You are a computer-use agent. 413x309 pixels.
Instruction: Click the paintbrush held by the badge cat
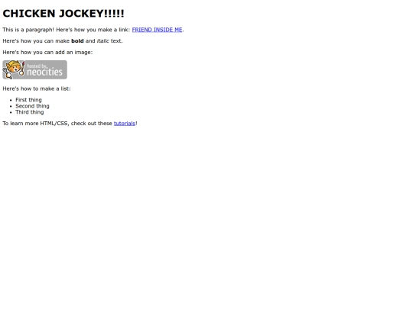[22, 69]
